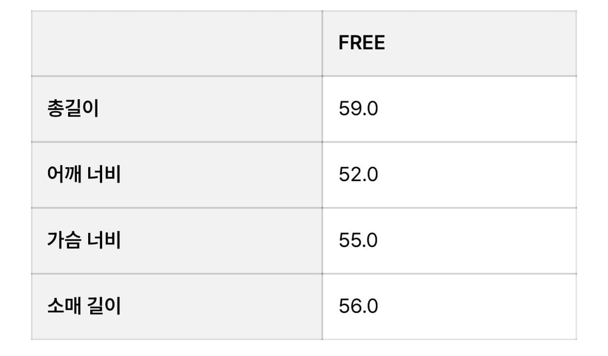The height and width of the screenshot is (356, 608).
Task: Click blank cell area right of 52.0
Action: pos(481,175)
